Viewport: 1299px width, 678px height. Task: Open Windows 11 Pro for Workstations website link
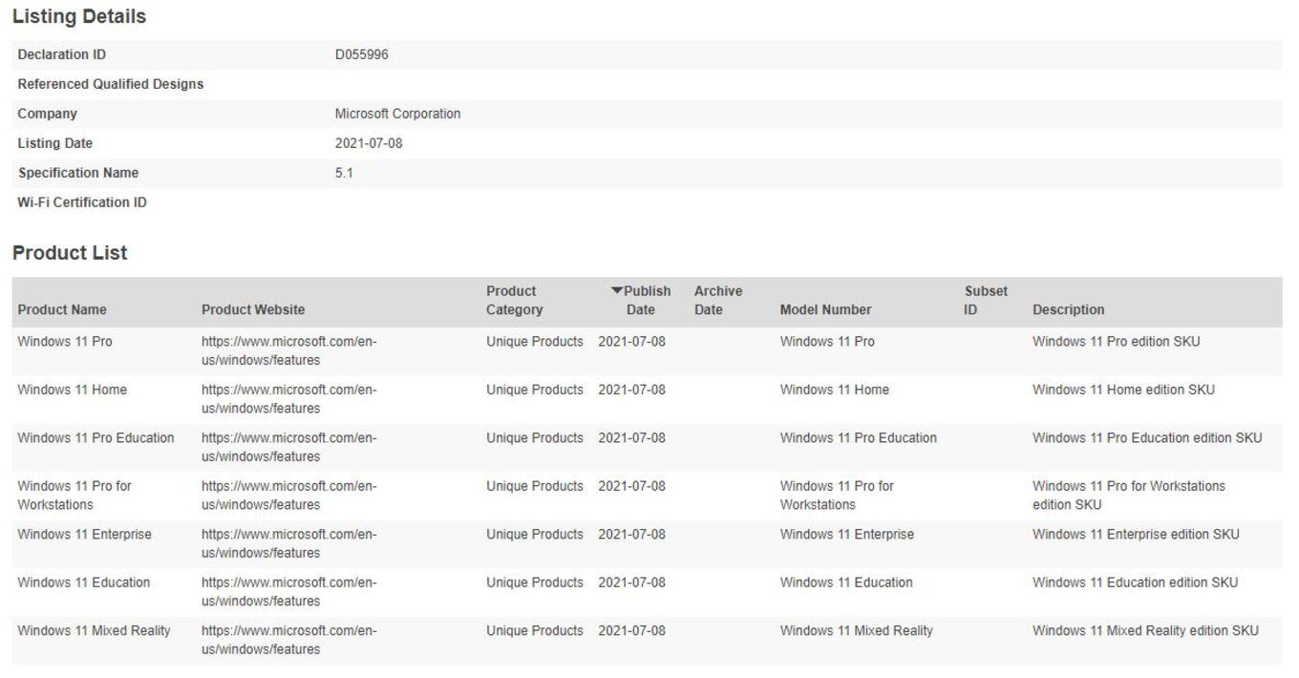pos(289,495)
